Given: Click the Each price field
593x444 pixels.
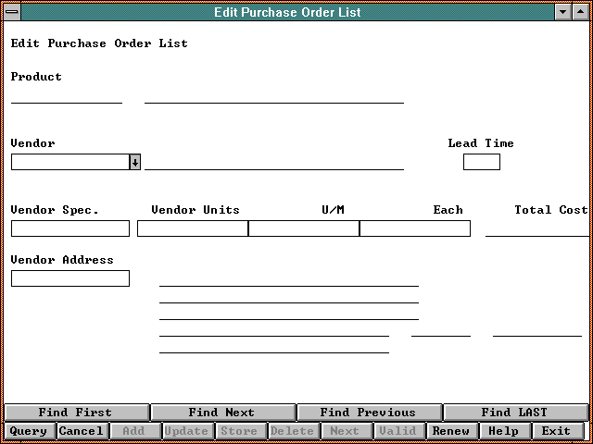Looking at the screenshot, I should [x=415, y=228].
